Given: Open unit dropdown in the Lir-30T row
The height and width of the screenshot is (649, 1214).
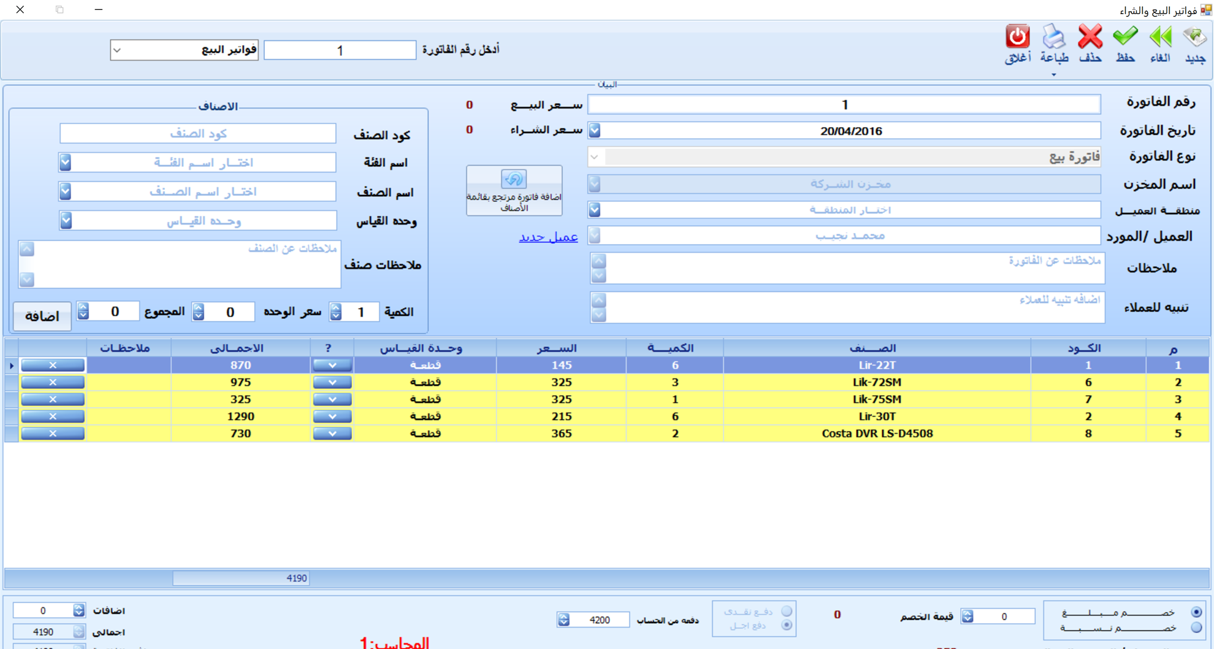Looking at the screenshot, I should [x=332, y=417].
